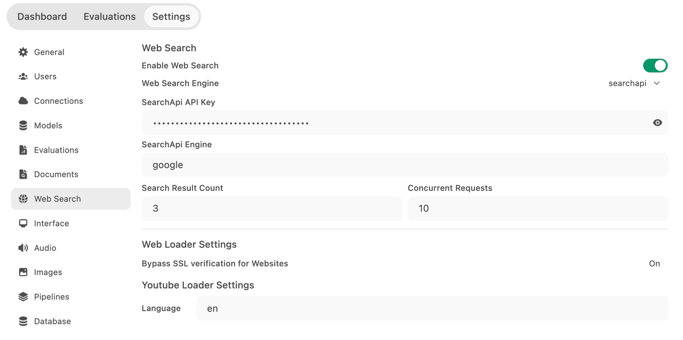Image resolution: width=683 pixels, height=340 pixels.
Task: Select the General settings gear icon
Action: click(x=23, y=52)
